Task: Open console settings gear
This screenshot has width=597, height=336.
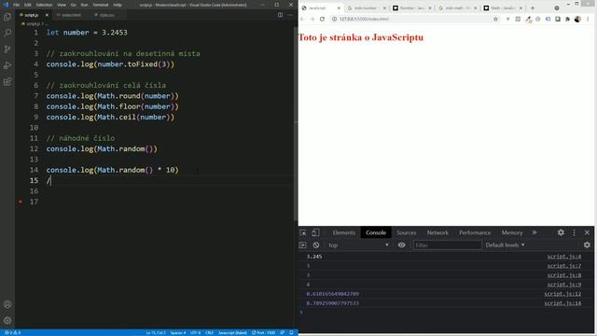Action: [x=587, y=245]
